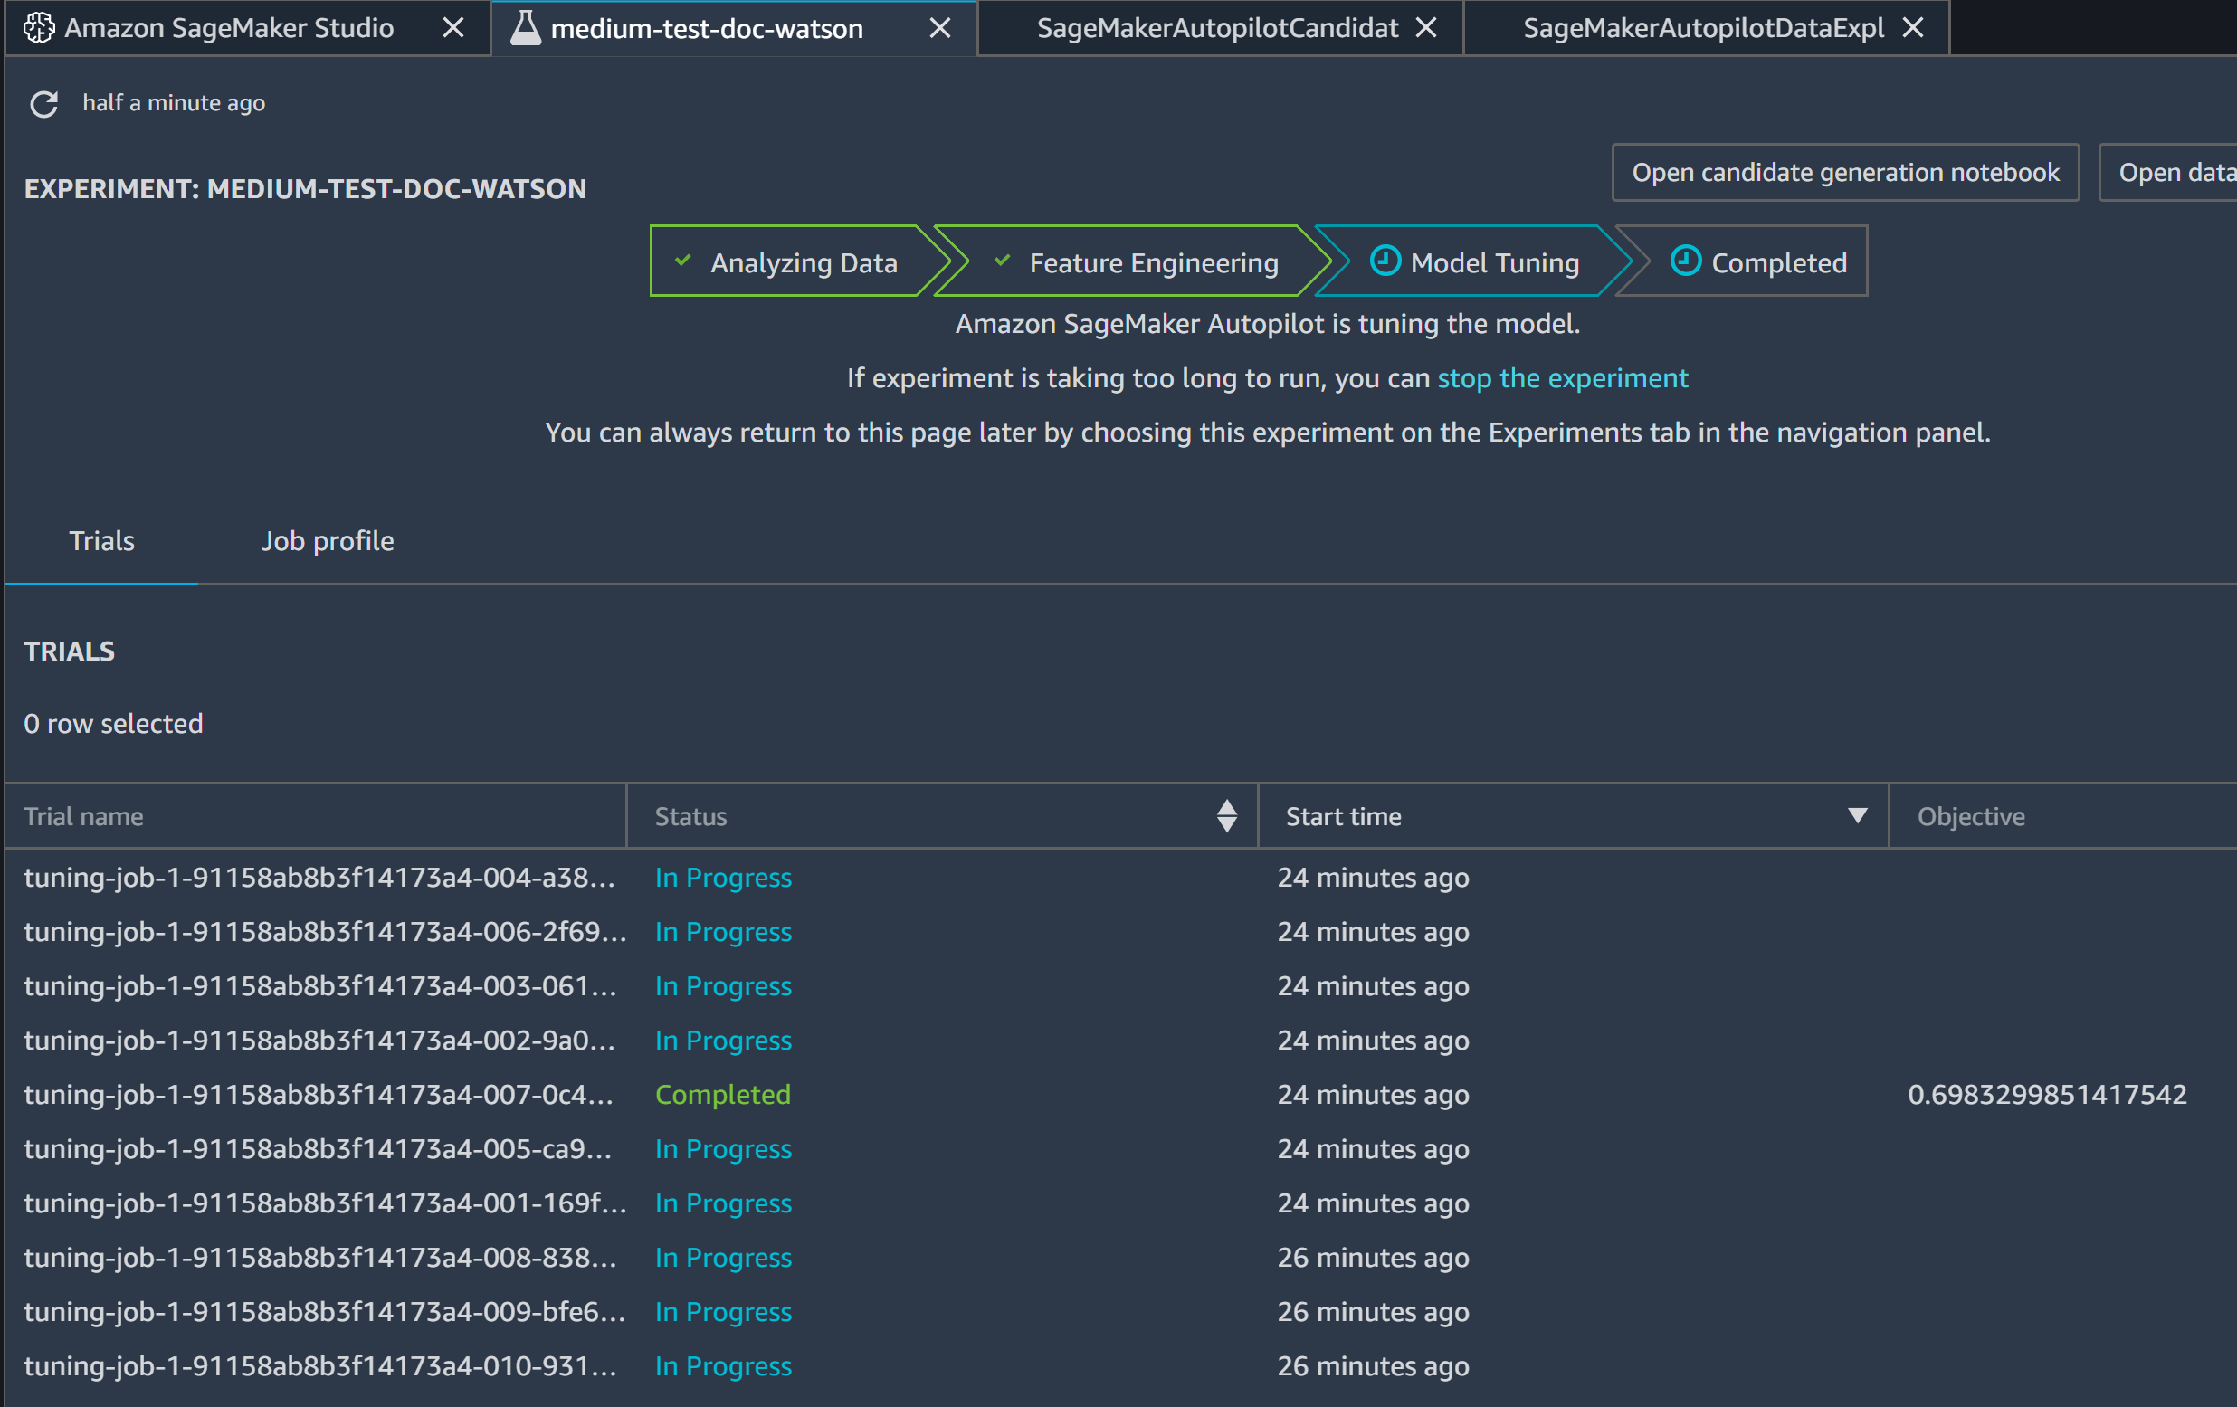Click the flask icon on medium-test-doc-watson tab

click(x=526, y=28)
